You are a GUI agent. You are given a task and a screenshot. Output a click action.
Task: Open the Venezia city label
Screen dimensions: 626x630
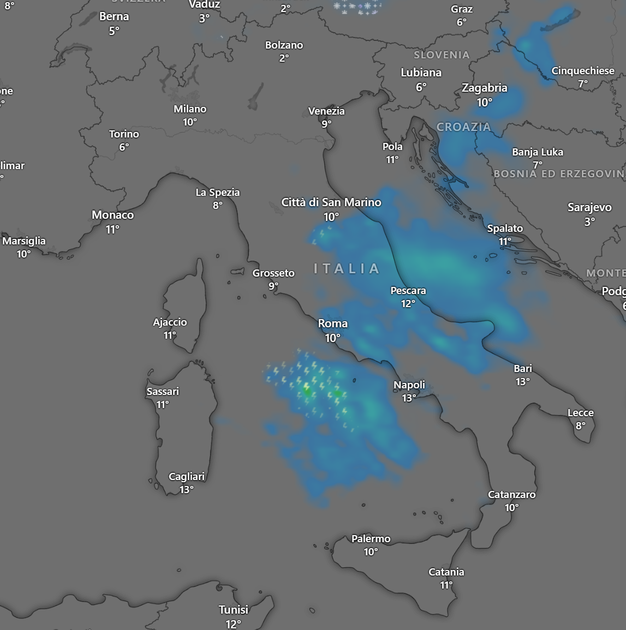326,111
